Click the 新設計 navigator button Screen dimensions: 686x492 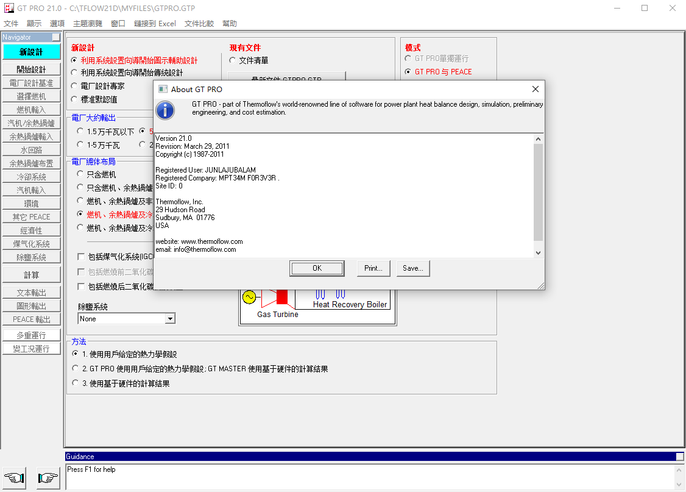coord(32,52)
